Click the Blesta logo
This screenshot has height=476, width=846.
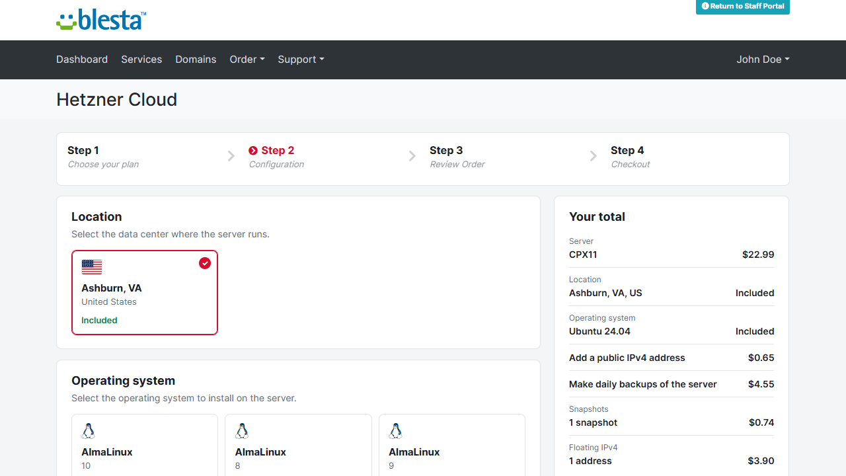click(x=101, y=20)
